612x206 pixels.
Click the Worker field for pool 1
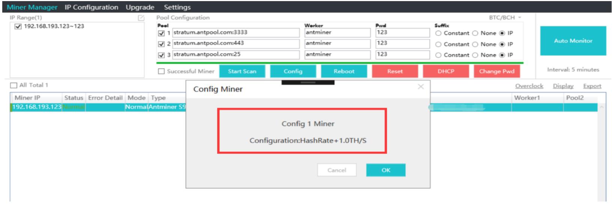pos(337,33)
